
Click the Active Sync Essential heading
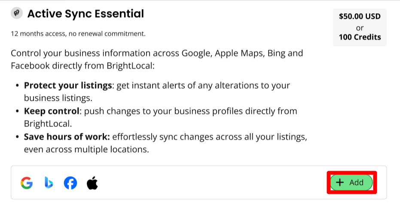point(85,14)
